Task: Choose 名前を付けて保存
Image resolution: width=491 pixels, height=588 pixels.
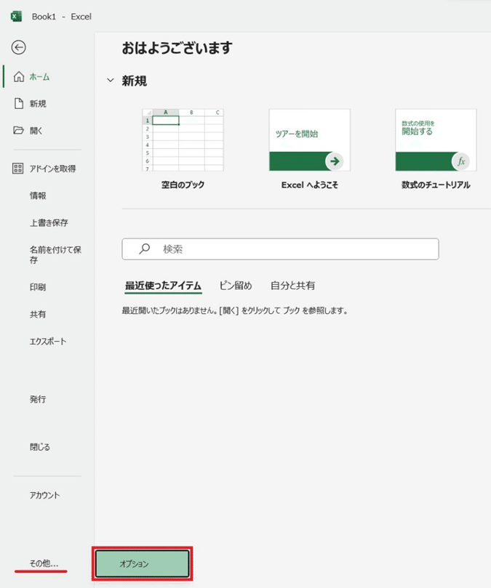Action: click(x=55, y=254)
